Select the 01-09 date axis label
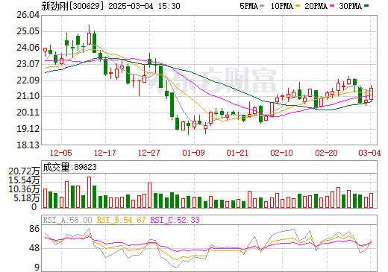 point(193,153)
